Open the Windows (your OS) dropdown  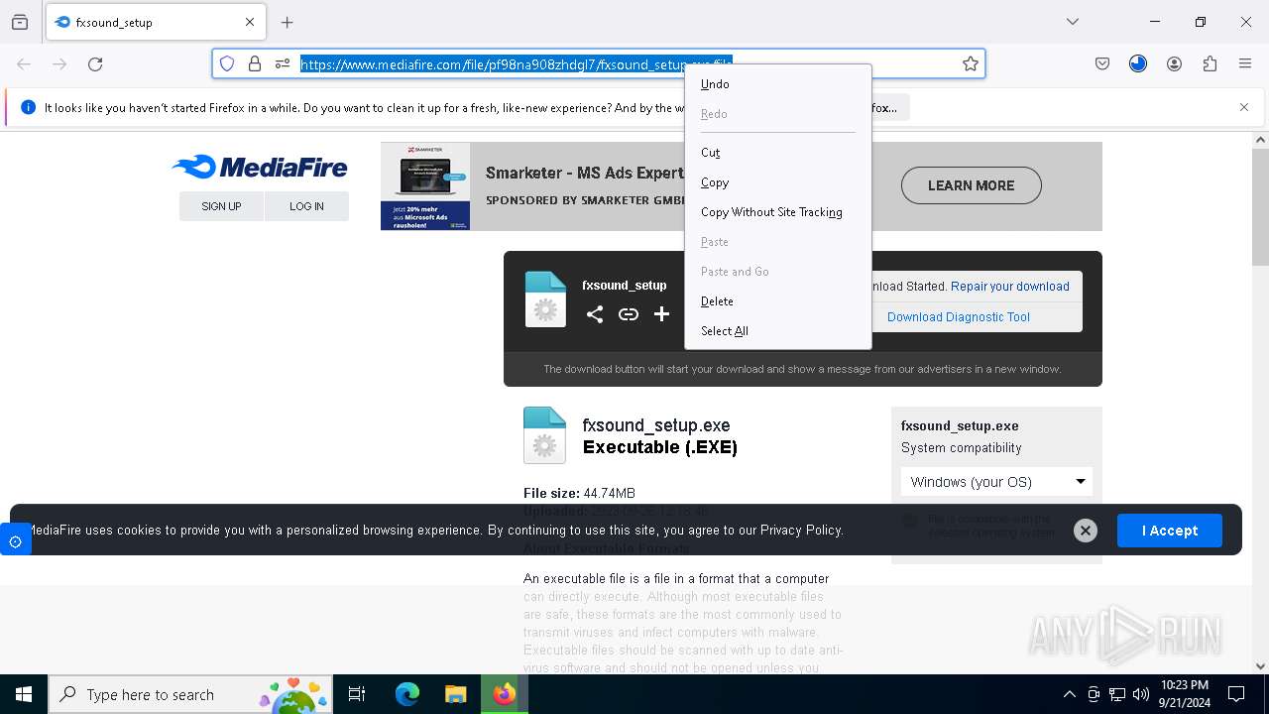pyautogui.click(x=996, y=482)
